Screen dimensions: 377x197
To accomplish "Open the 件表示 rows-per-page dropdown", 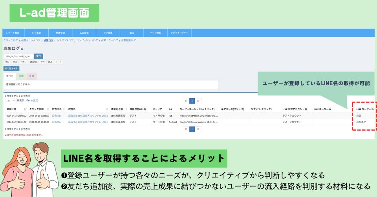I will (11, 101).
